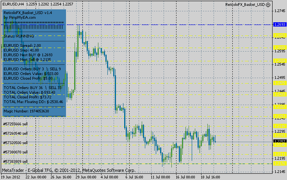Viewport: 287px width, 180px height.
Task: Select order label #57383809 sell
Action: [15, 162]
